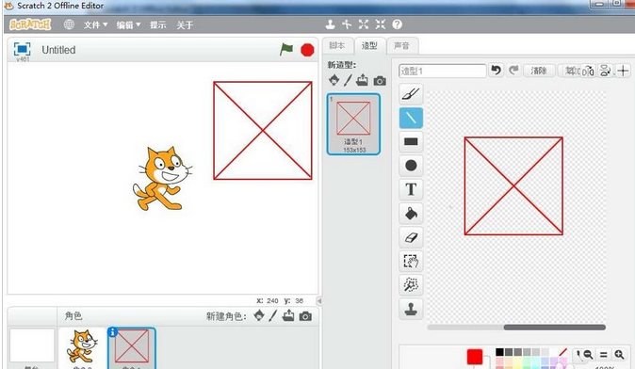Image resolution: width=635 pixels, height=369 pixels.
Task: Open the 关于 about menu item
Action: point(185,25)
